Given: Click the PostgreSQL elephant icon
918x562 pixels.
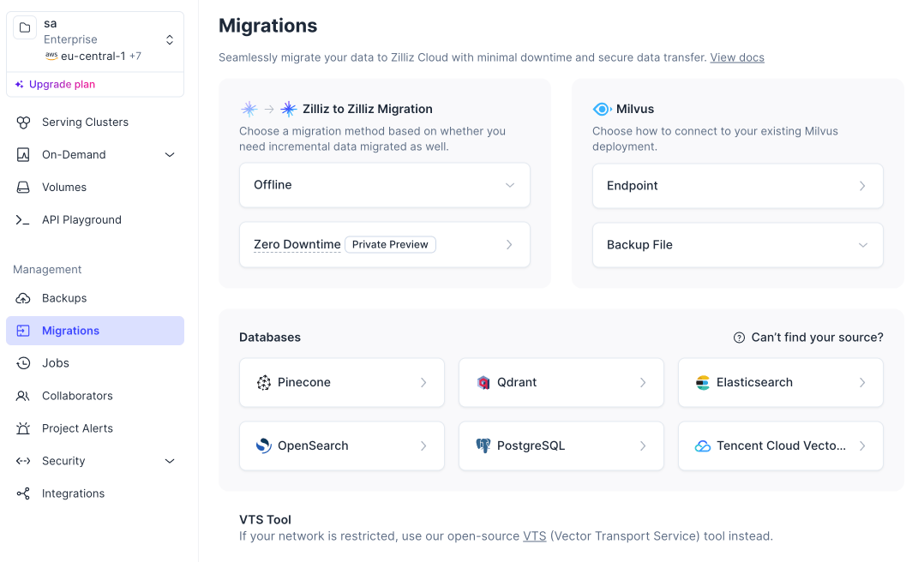Looking at the screenshot, I should (483, 446).
